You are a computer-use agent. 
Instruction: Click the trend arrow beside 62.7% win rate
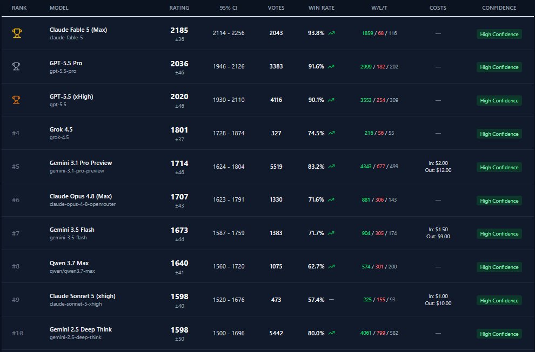click(x=331, y=266)
